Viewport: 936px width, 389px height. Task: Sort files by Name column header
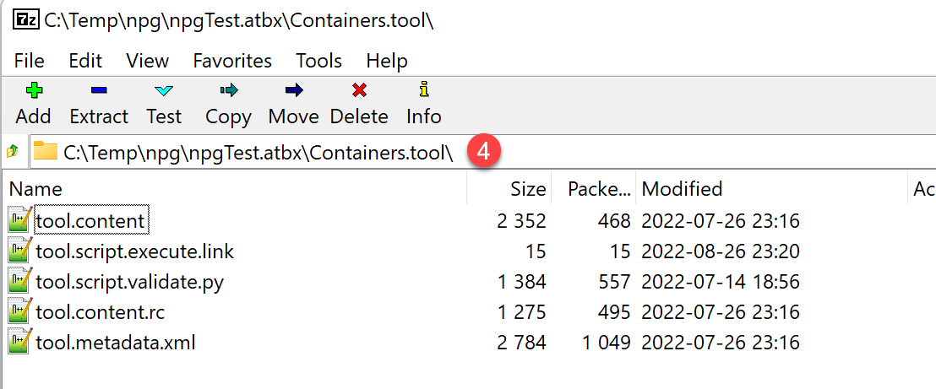35,188
